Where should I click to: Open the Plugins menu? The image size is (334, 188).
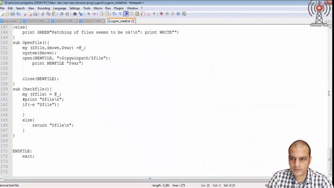click(119, 8)
